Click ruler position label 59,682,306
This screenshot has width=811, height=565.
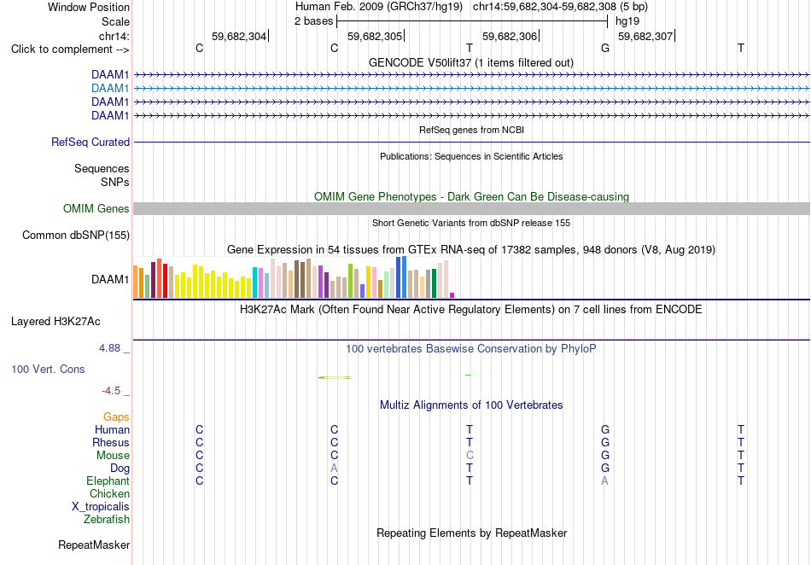510,36
